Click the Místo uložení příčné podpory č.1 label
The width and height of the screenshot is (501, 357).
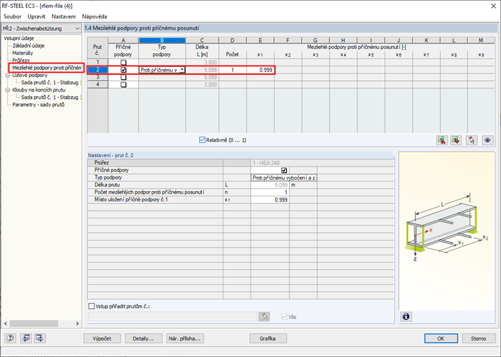pos(131,200)
